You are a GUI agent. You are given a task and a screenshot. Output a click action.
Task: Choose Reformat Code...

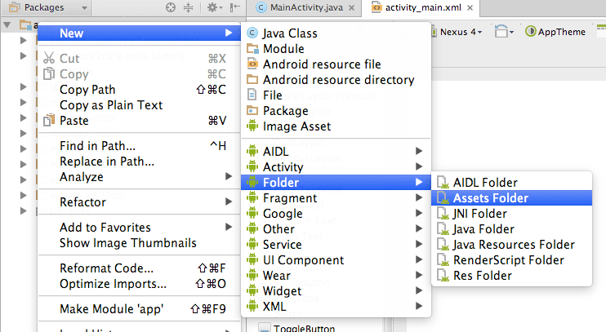click(x=139, y=268)
